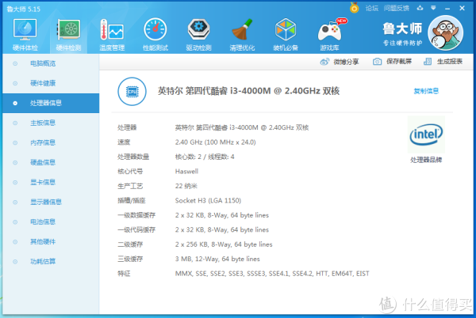Open 游戏库 game library controller icon
The width and height of the screenshot is (476, 318).
tap(329, 35)
